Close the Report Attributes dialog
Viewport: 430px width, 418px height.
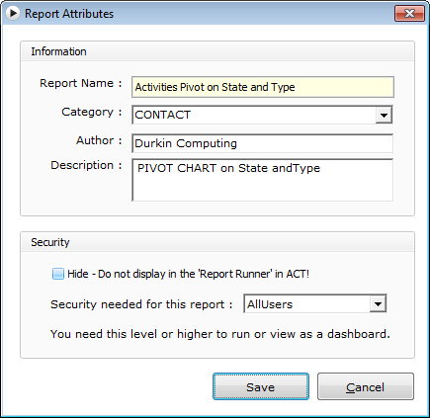[409, 14]
